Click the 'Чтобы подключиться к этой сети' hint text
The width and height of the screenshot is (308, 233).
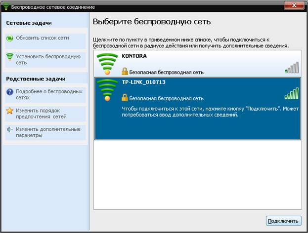(x=210, y=112)
